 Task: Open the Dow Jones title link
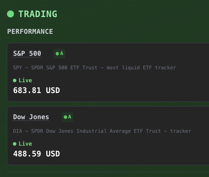(x=31, y=117)
